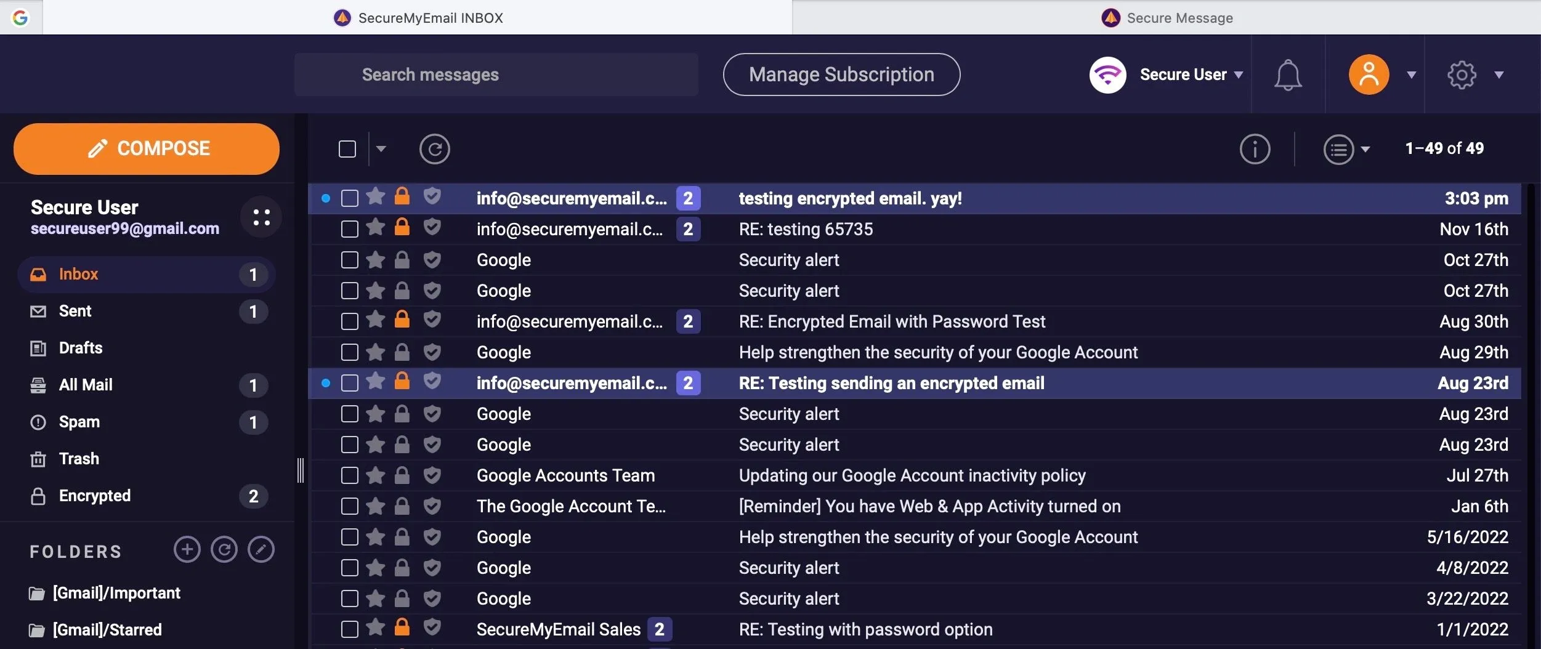
Task: Select the checkbox on the 'Security alert' from Oct 27th
Action: 349,259
